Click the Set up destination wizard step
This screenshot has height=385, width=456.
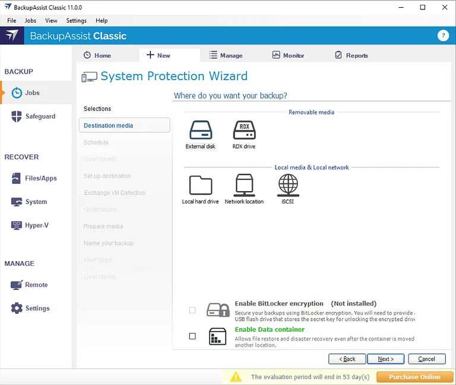pos(107,176)
